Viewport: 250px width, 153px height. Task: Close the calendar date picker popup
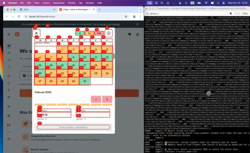[36, 33]
